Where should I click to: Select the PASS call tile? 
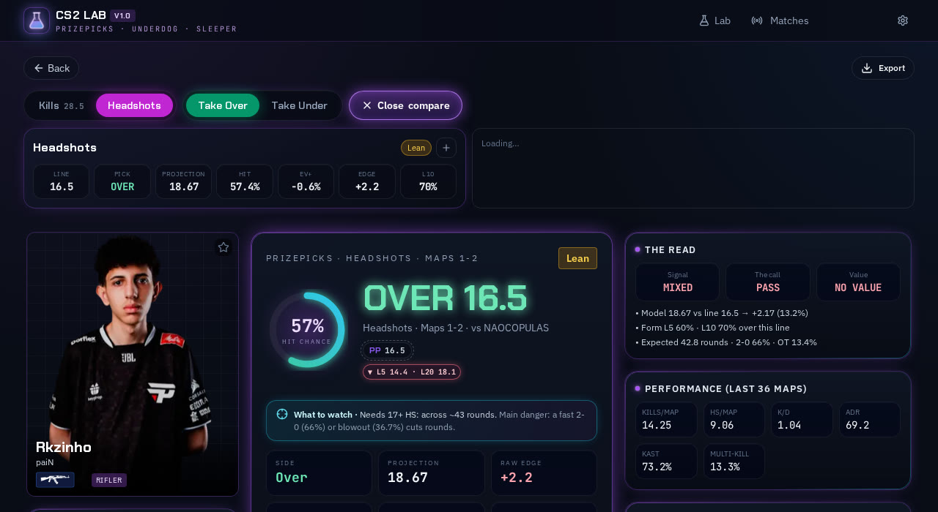[x=768, y=282]
